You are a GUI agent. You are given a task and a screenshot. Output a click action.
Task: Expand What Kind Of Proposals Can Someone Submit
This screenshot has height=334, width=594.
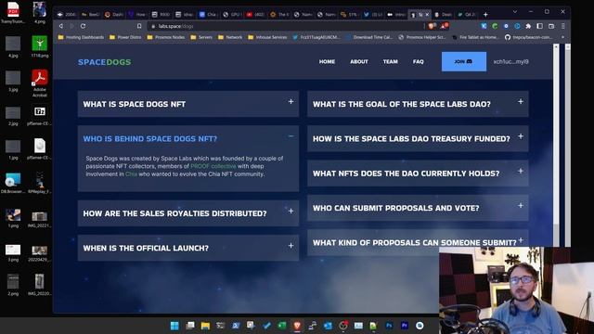(418, 242)
